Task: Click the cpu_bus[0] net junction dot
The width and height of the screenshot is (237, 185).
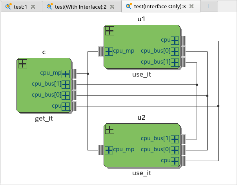Action: pos(207,95)
